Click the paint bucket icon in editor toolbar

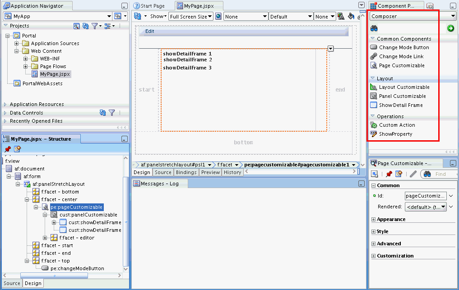coord(351,16)
